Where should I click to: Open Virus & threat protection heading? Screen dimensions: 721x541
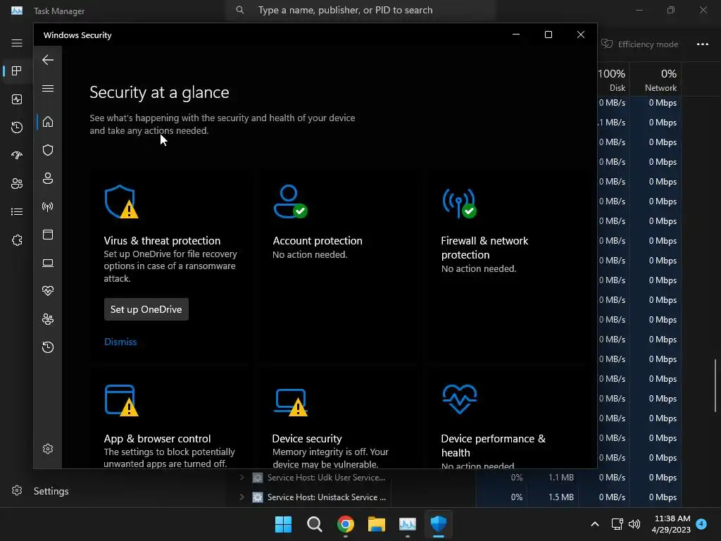coord(162,241)
